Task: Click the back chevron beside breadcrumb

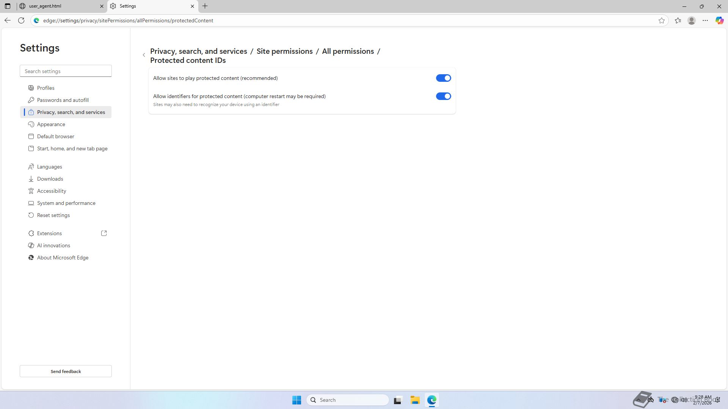Action: click(144, 55)
